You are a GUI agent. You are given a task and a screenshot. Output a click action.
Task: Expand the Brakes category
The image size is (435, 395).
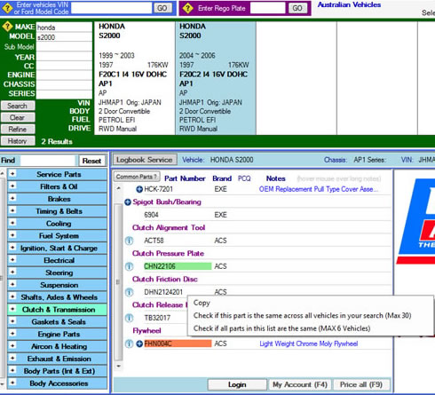click(12, 198)
